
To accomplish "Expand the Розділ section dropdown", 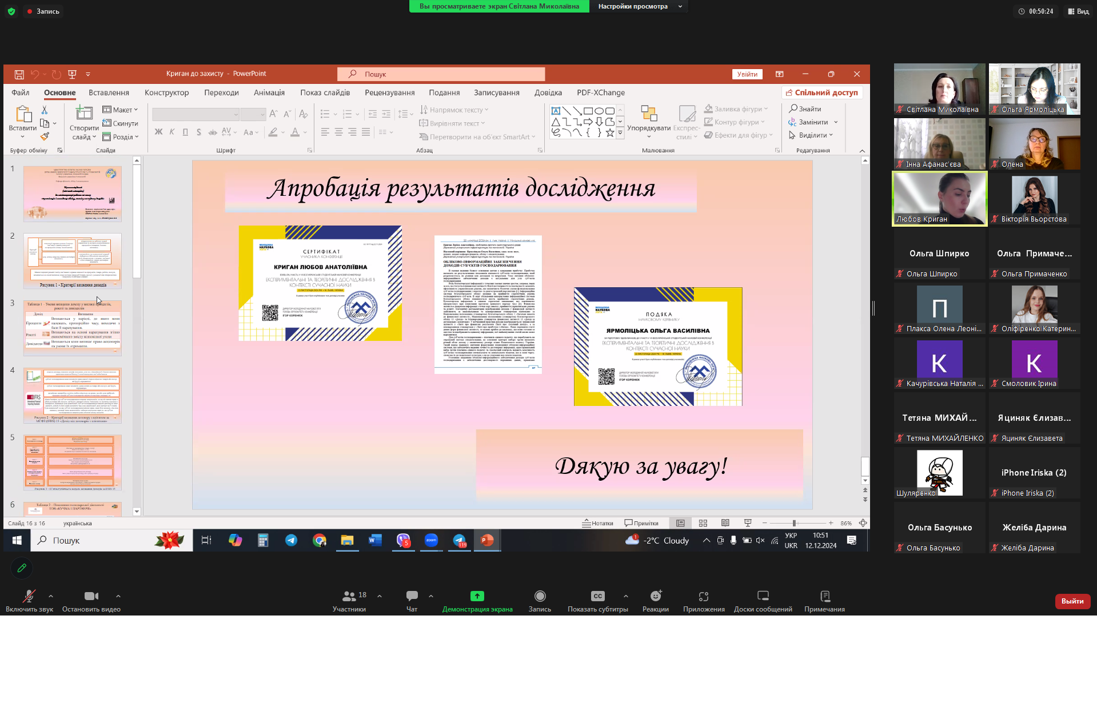I will 121,137.
